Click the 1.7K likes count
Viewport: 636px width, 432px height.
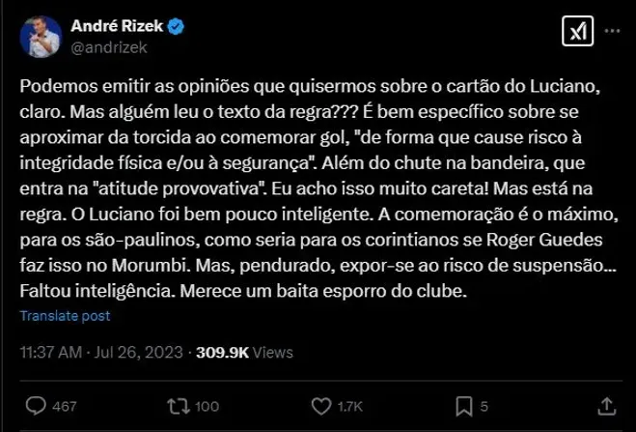point(348,406)
